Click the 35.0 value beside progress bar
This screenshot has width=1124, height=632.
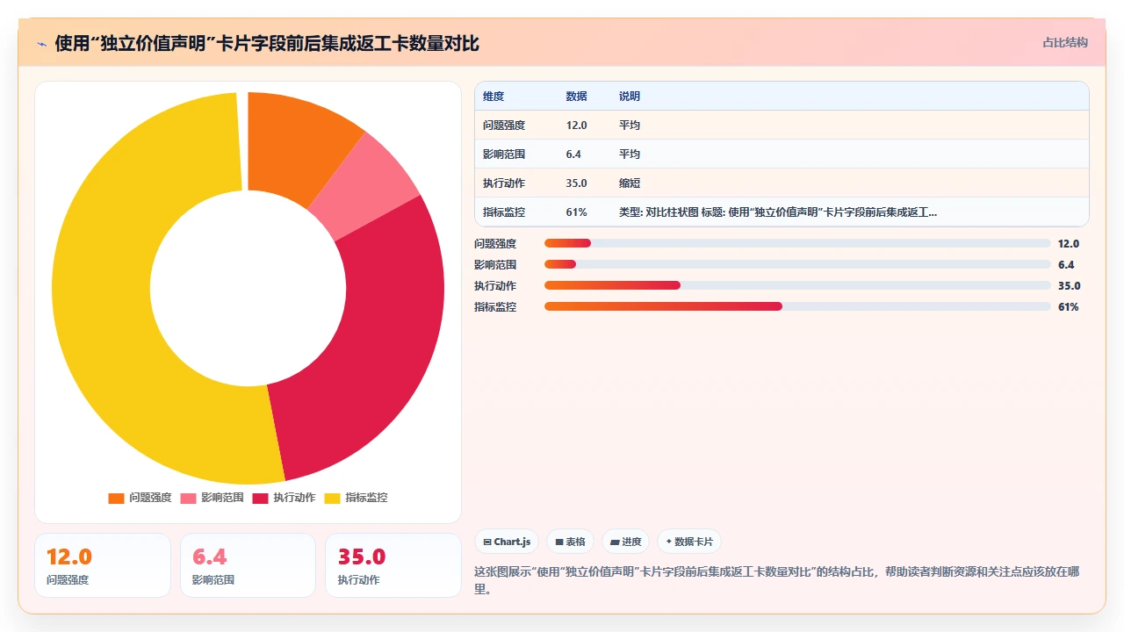click(x=1069, y=285)
